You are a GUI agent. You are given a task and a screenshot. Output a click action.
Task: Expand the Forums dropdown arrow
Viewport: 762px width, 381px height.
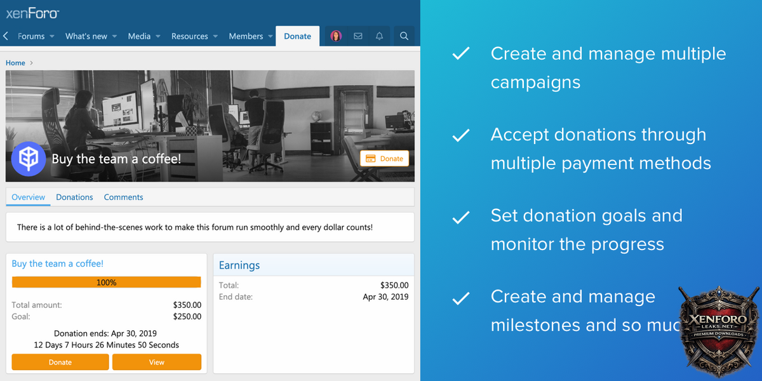pos(52,37)
